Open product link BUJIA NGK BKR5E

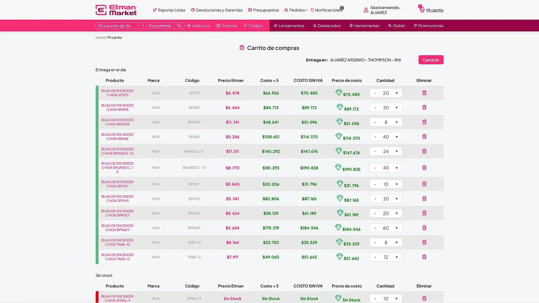tap(117, 107)
